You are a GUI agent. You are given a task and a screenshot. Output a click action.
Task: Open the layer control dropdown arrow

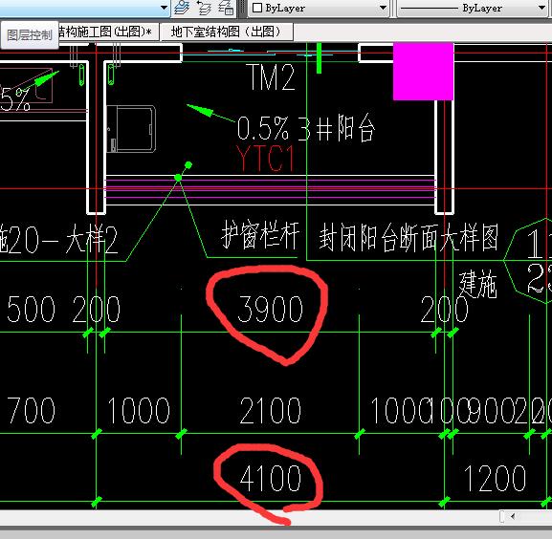tap(164, 8)
